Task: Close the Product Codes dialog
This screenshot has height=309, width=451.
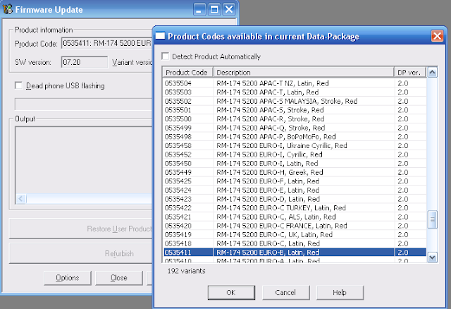Action: 437,36
